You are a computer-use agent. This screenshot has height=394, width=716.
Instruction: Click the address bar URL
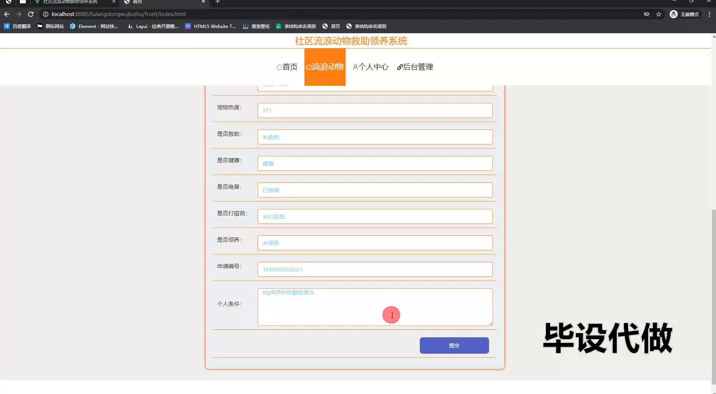(119, 14)
